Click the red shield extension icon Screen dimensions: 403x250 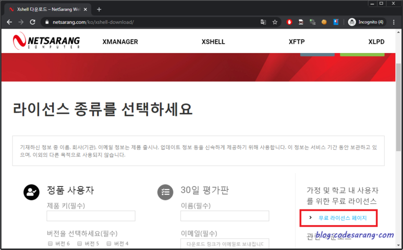[x=289, y=22]
